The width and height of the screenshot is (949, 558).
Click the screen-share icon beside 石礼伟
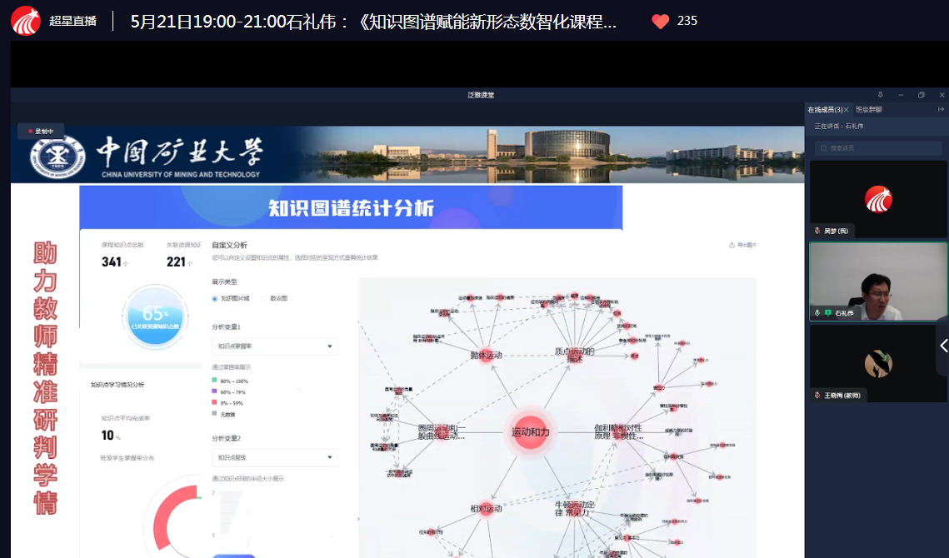click(828, 313)
